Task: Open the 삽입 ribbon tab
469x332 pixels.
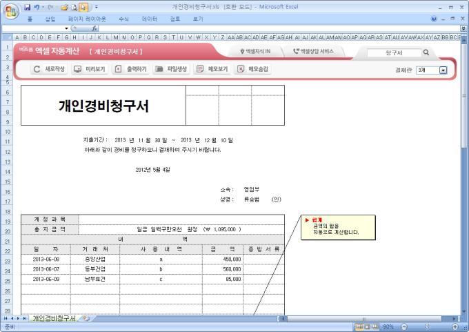Action: (x=50, y=19)
